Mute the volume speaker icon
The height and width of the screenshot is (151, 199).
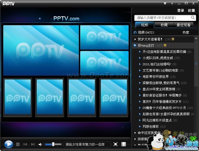tap(40, 144)
